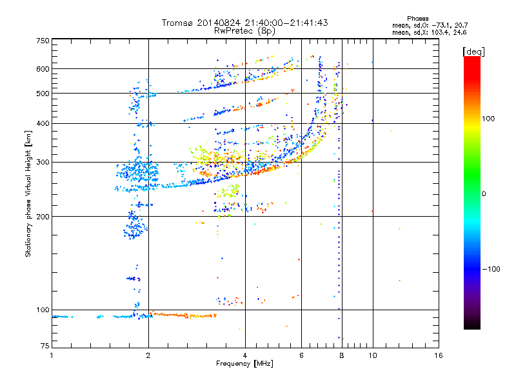
Task: Click the "75" height axis tick label
Action: (x=45, y=346)
